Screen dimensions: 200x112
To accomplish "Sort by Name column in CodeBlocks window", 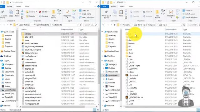I will tap(24, 30).
